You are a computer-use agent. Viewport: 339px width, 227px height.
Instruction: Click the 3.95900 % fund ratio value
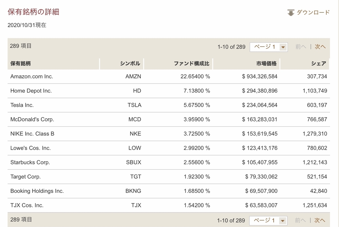pyautogui.click(x=197, y=119)
